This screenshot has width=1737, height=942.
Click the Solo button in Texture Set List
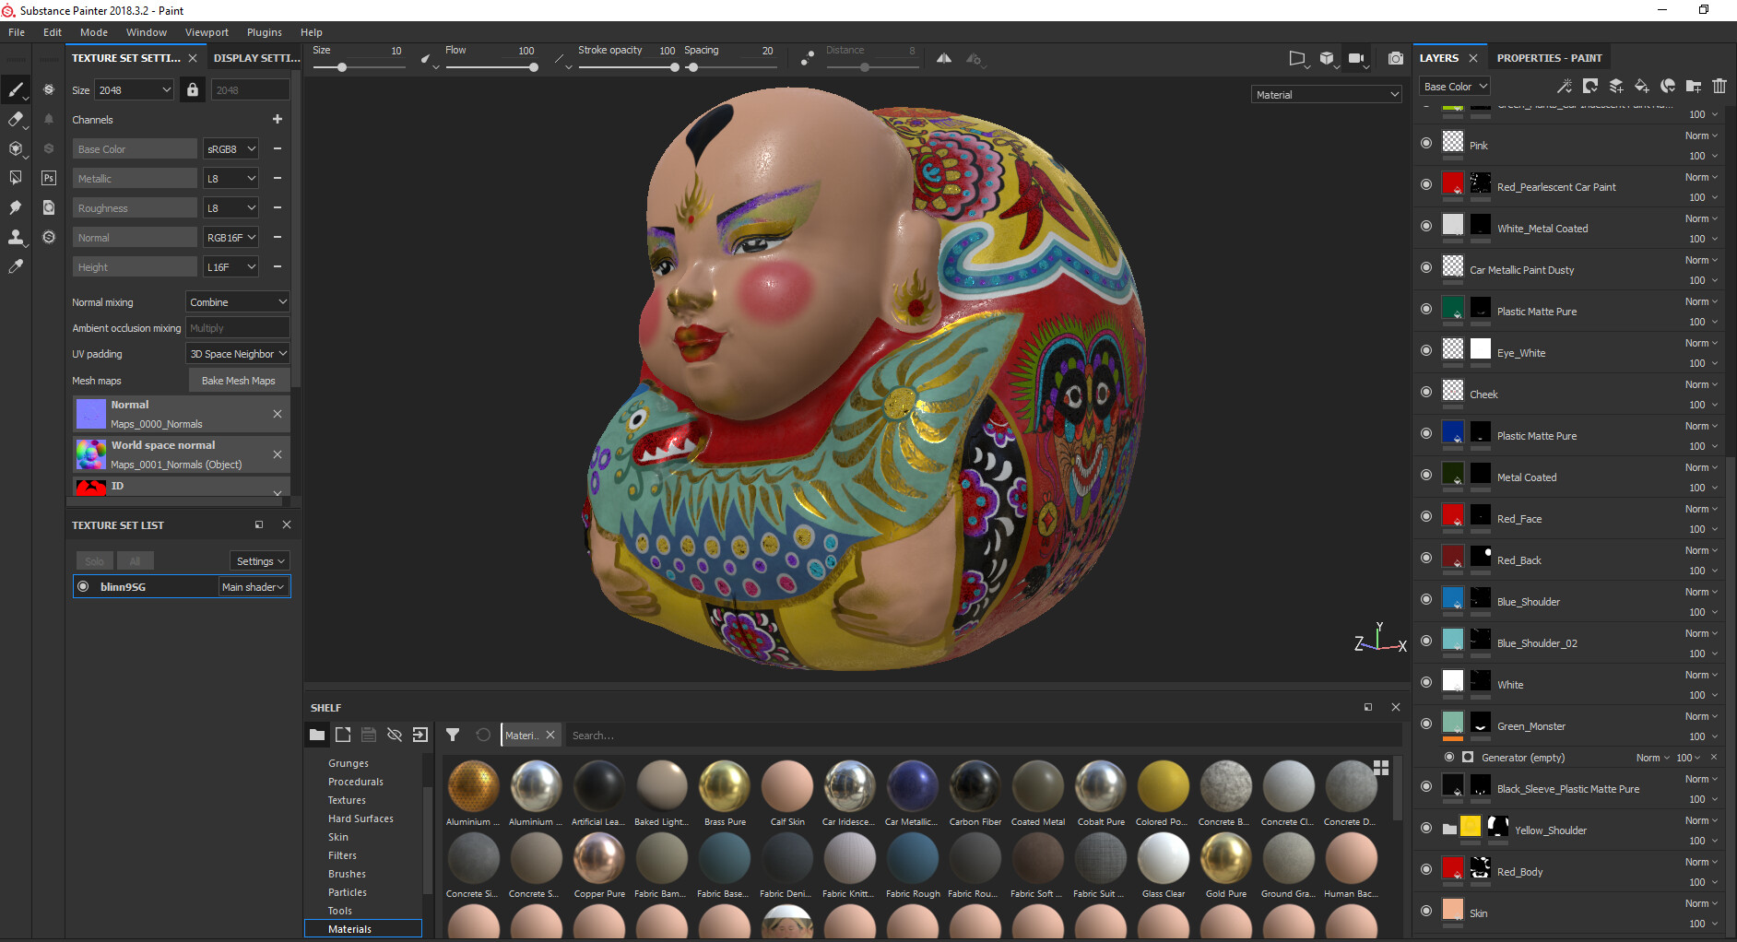95,560
